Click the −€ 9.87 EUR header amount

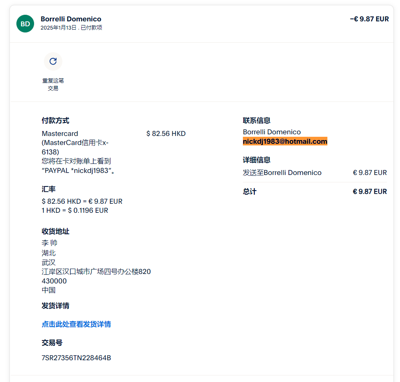(369, 19)
